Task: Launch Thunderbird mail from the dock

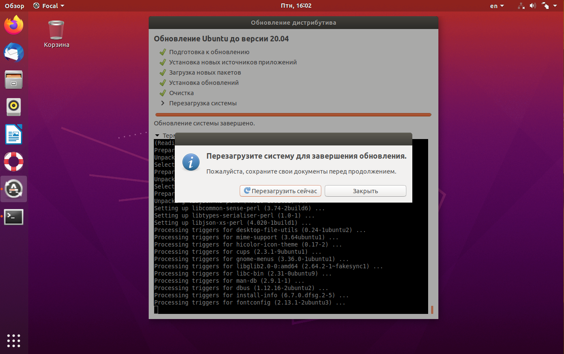Action: click(x=14, y=52)
